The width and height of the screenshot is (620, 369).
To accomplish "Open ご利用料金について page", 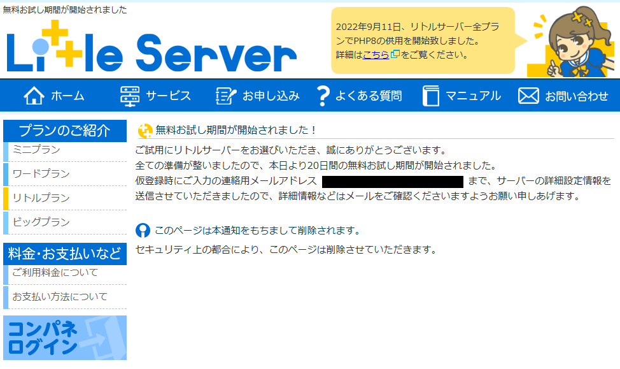I will coord(55,273).
